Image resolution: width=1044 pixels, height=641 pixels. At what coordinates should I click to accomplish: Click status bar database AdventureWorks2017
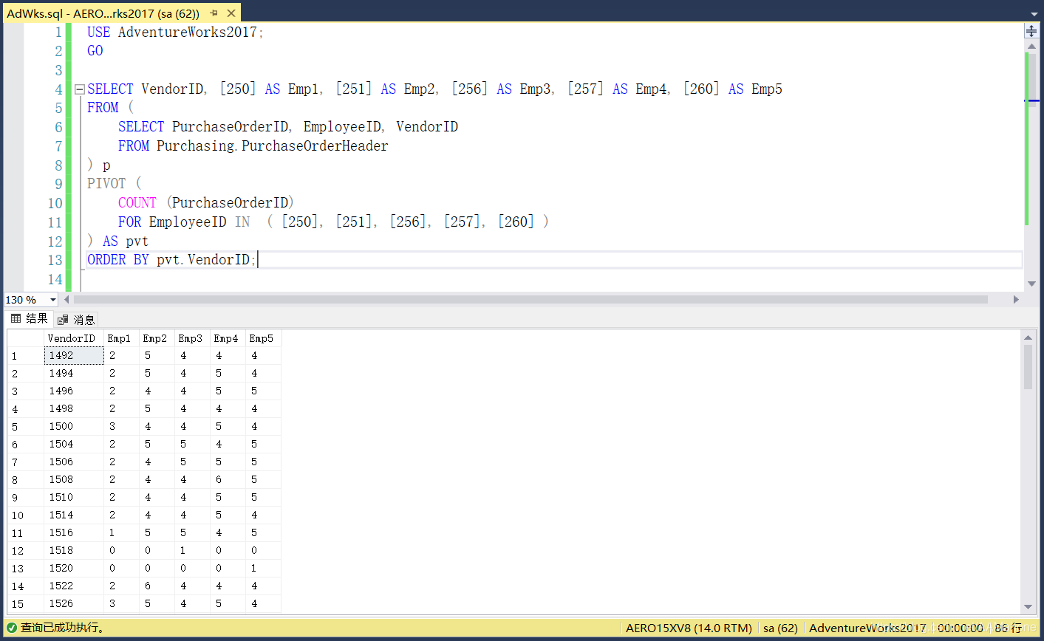click(x=867, y=628)
